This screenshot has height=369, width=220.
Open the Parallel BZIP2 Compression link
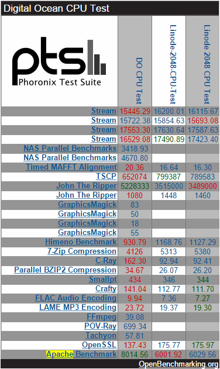coord(66,270)
